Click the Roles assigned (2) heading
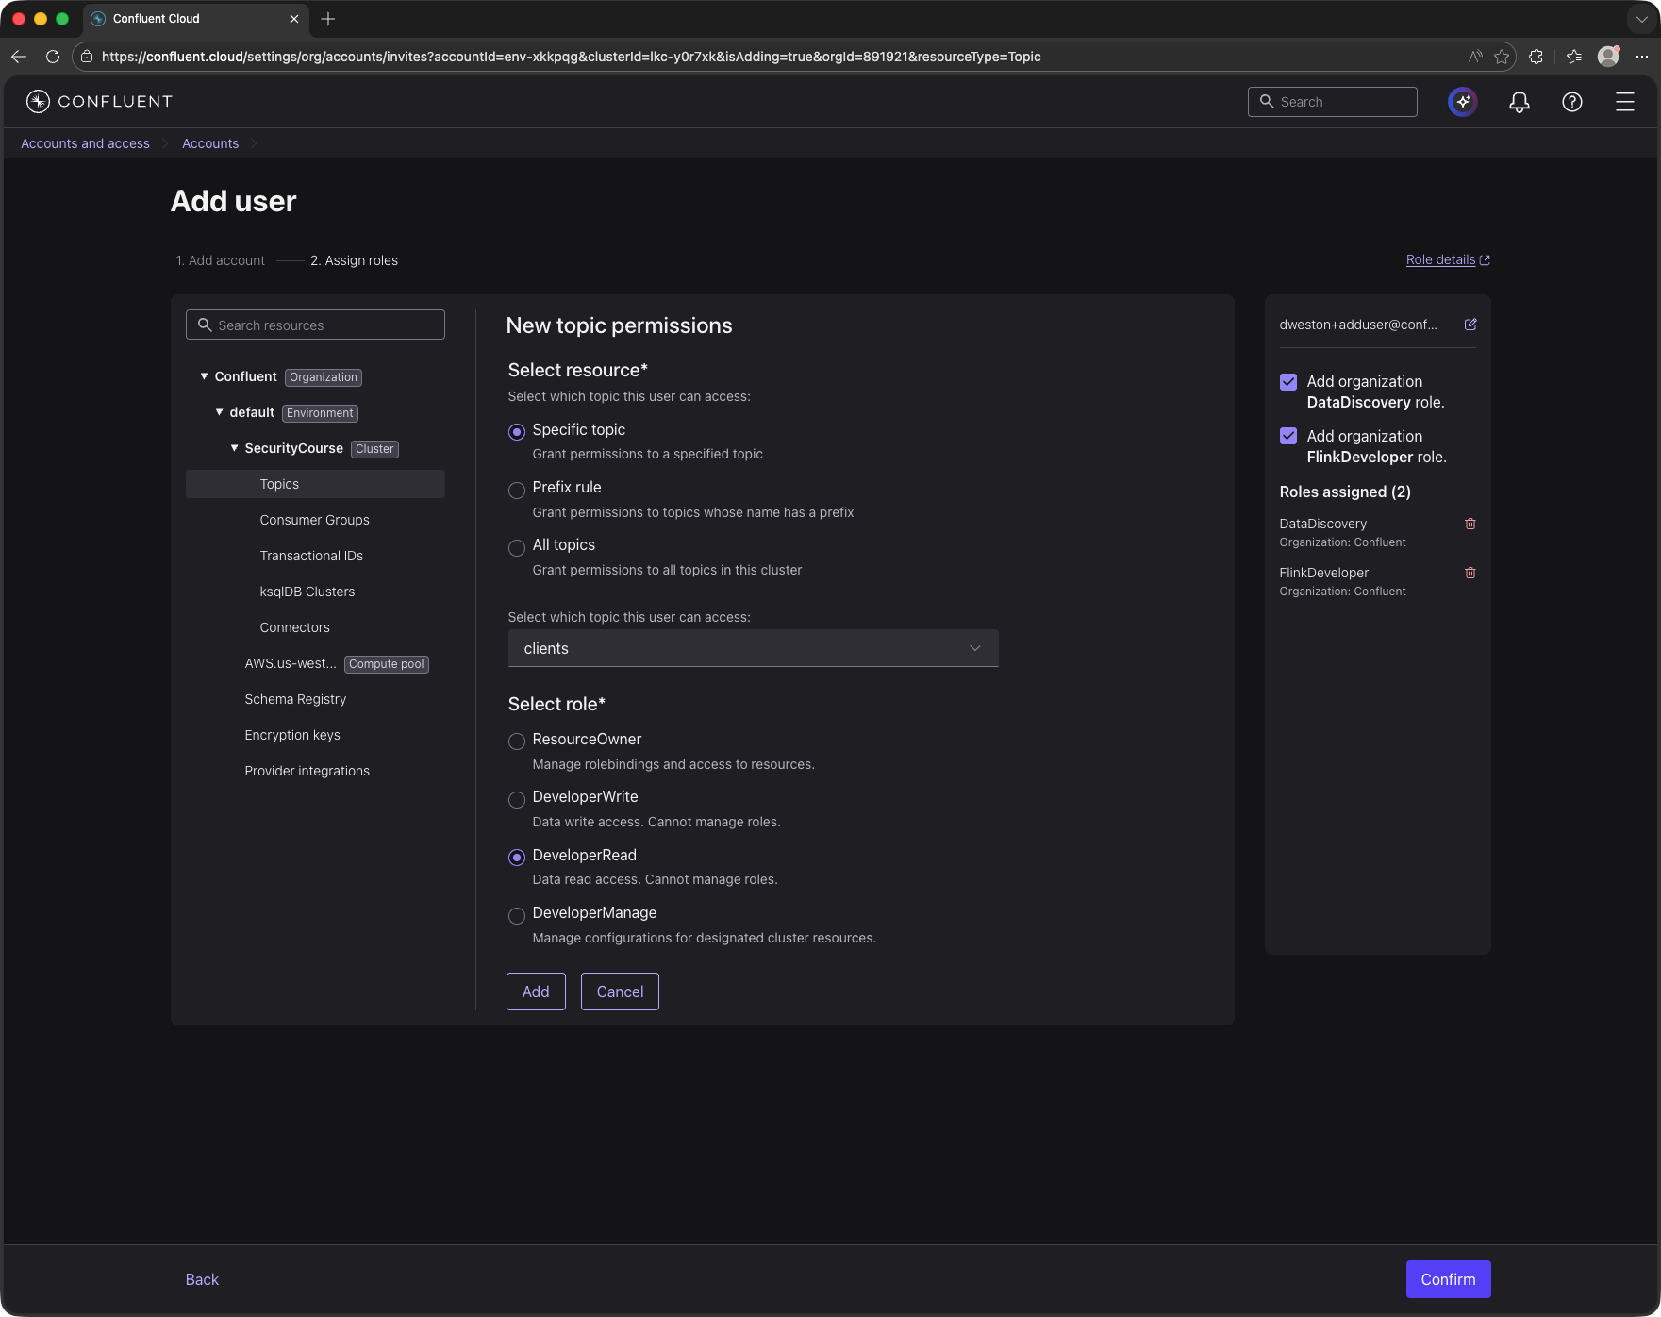 pyautogui.click(x=1345, y=492)
